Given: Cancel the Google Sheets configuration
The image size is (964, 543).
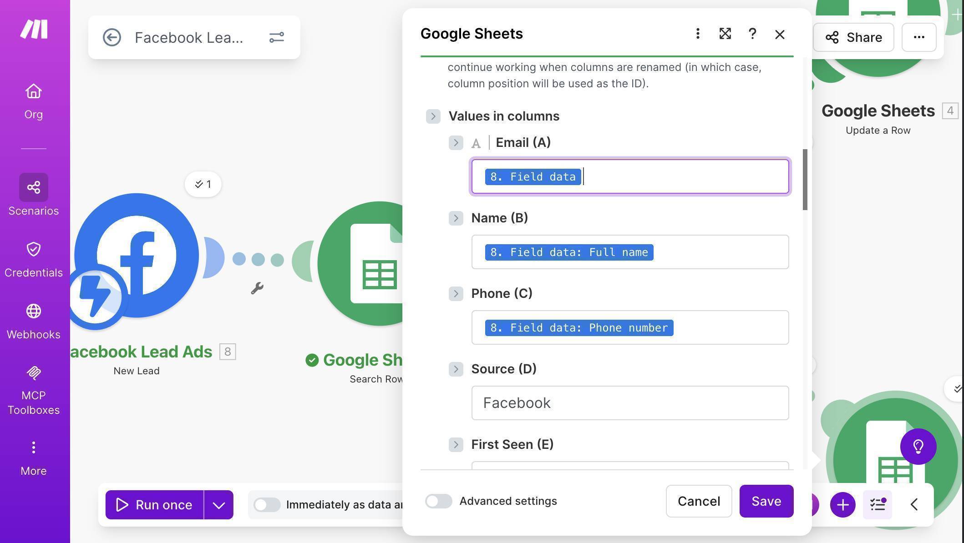Looking at the screenshot, I should click(699, 501).
